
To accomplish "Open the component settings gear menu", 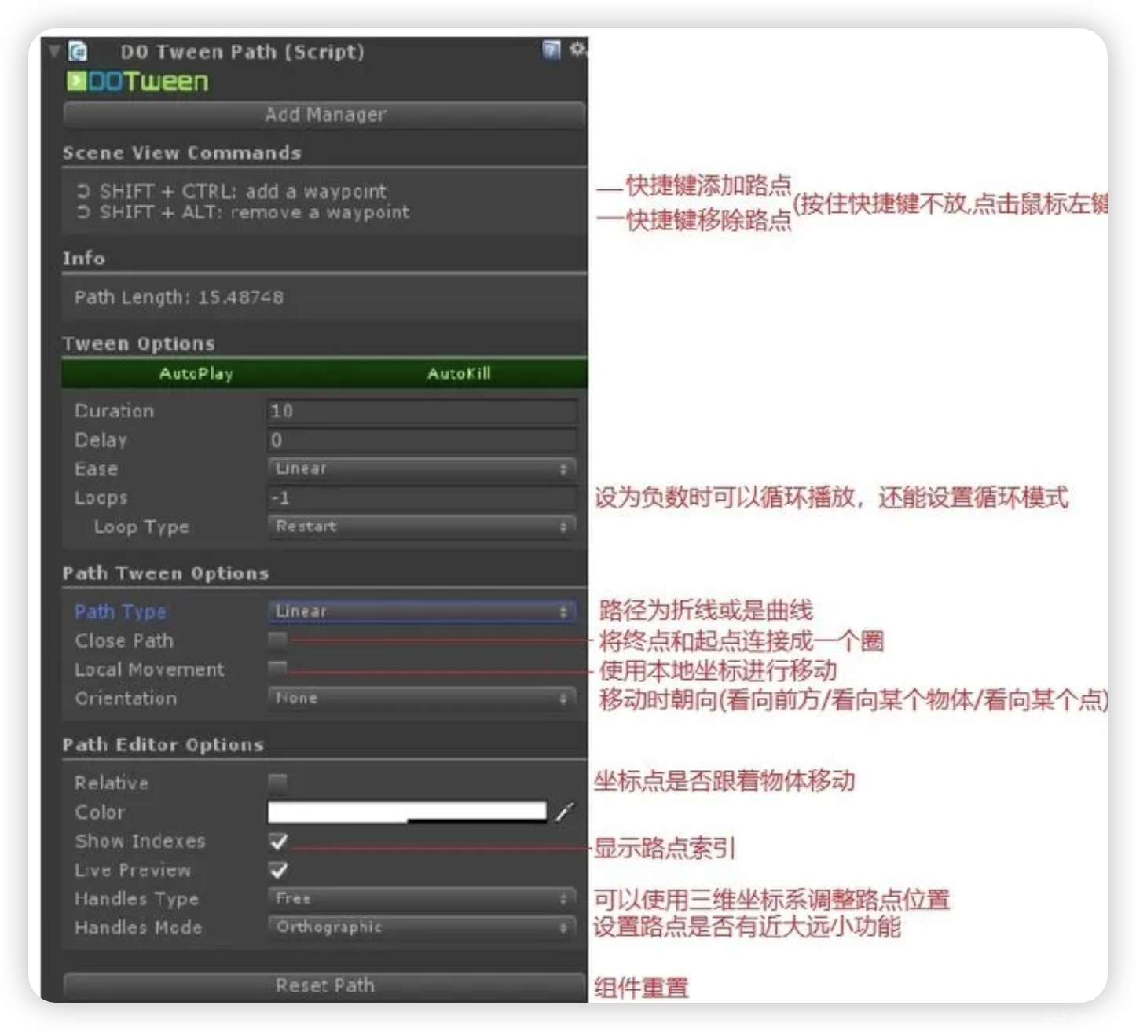I will tap(577, 50).
